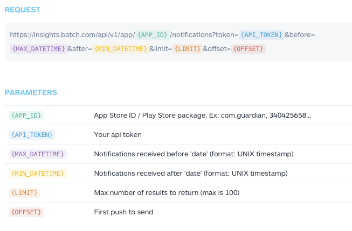Image resolution: width=352 pixels, height=231 pixels.
Task: Click the {API_TOKEN} placeholder in the request URL
Action: 261,35
